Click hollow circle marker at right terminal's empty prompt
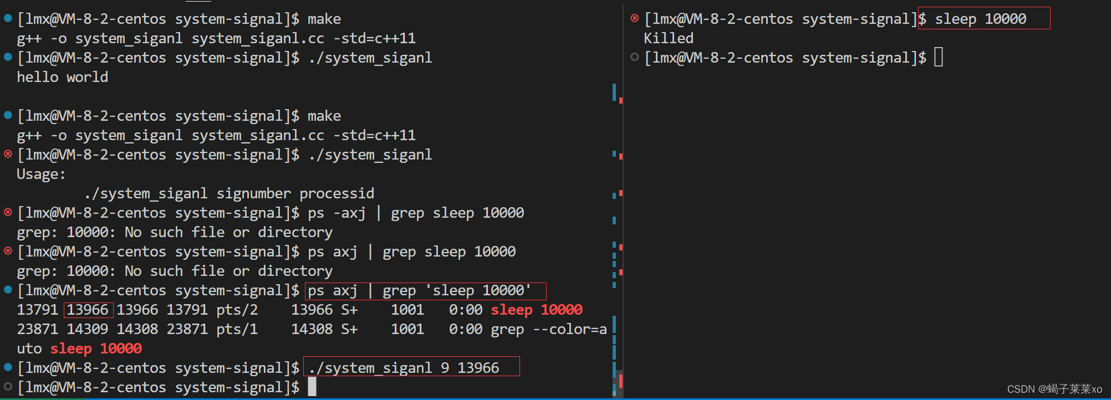This screenshot has height=400, width=1111. click(x=635, y=57)
